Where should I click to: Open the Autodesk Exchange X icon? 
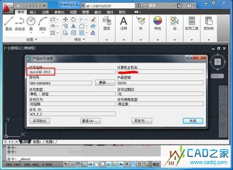(179, 6)
